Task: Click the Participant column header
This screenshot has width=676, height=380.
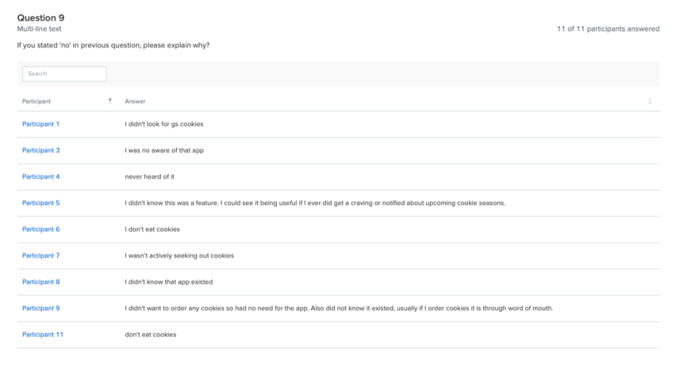Action: click(37, 101)
